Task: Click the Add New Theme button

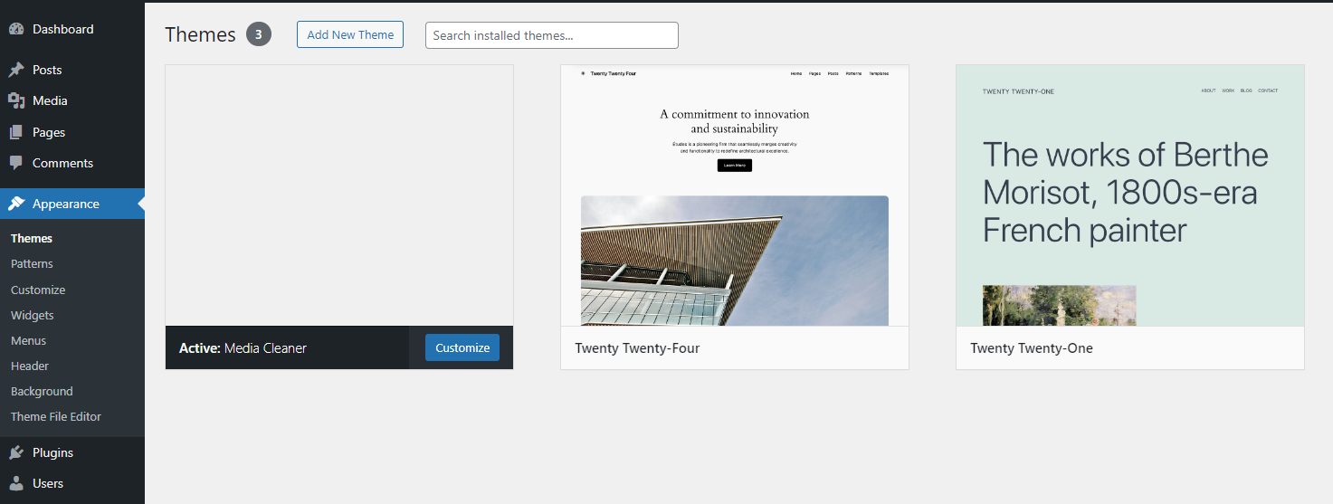Action: 350,34
